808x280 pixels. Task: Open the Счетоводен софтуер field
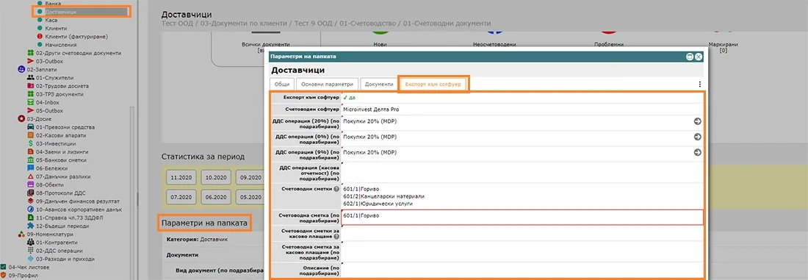coord(522,110)
